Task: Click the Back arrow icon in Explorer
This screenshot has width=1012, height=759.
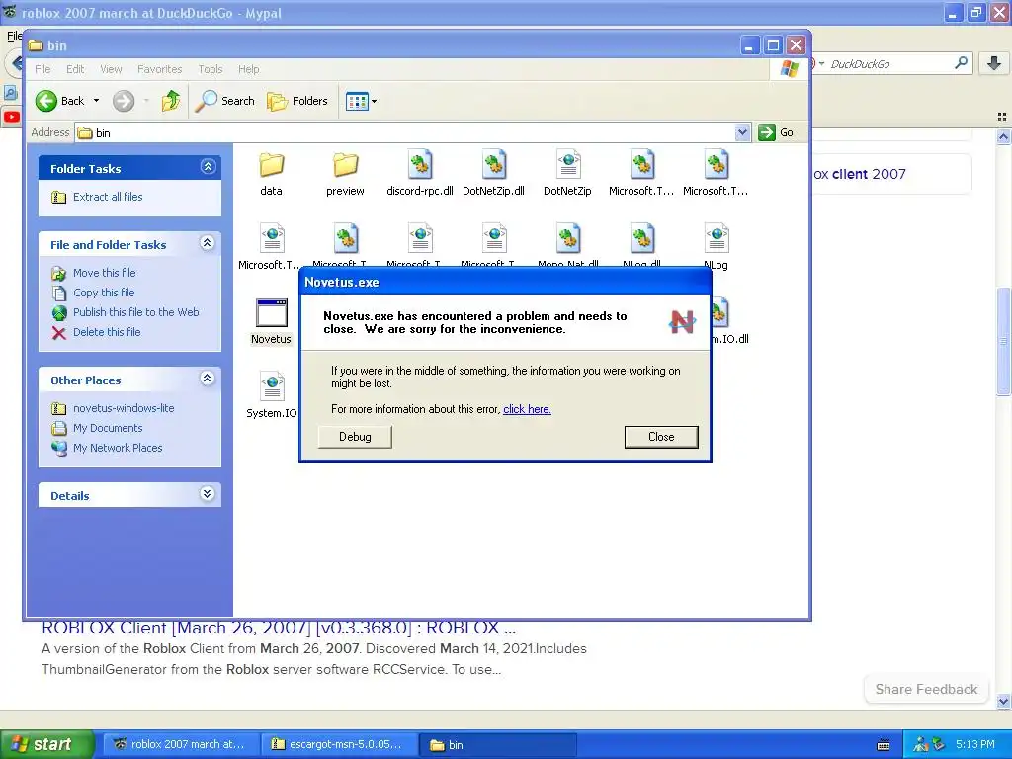Action: [x=46, y=101]
